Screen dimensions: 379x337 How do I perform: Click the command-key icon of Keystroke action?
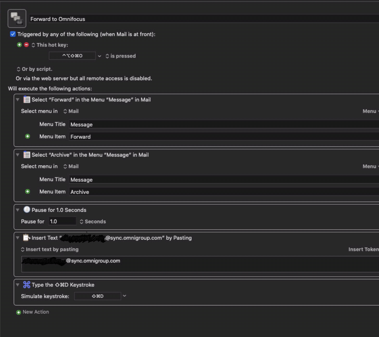pyautogui.click(x=27, y=285)
